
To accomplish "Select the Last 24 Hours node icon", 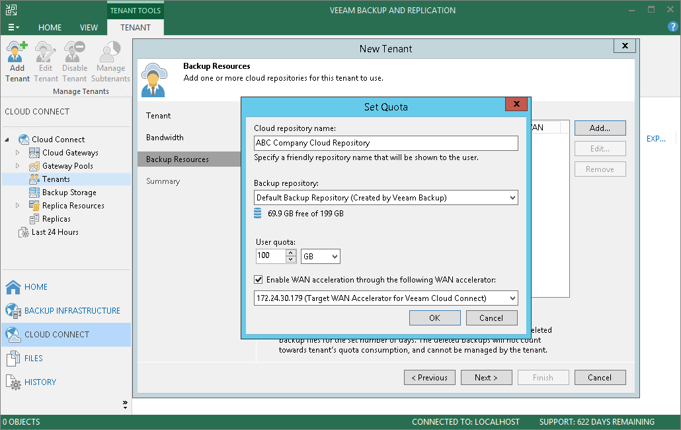I will [x=24, y=232].
